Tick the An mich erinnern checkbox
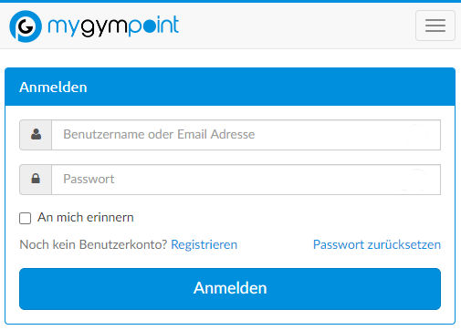Screen dimensions: 461x330 (x=25, y=218)
